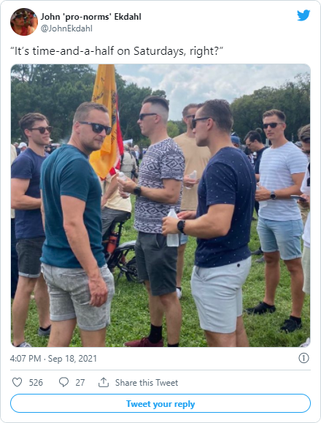This screenshot has width=321, height=423.
Task: Open the 4:07 PM Sep 18, 2021 timestamp
Action: click(x=53, y=359)
